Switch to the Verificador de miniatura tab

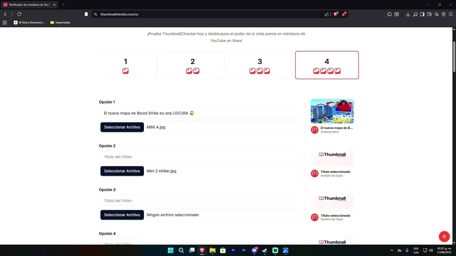[x=29, y=5]
